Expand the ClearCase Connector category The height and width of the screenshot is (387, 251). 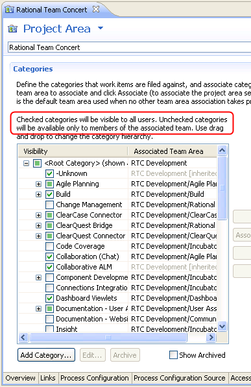pyautogui.click(x=39, y=215)
